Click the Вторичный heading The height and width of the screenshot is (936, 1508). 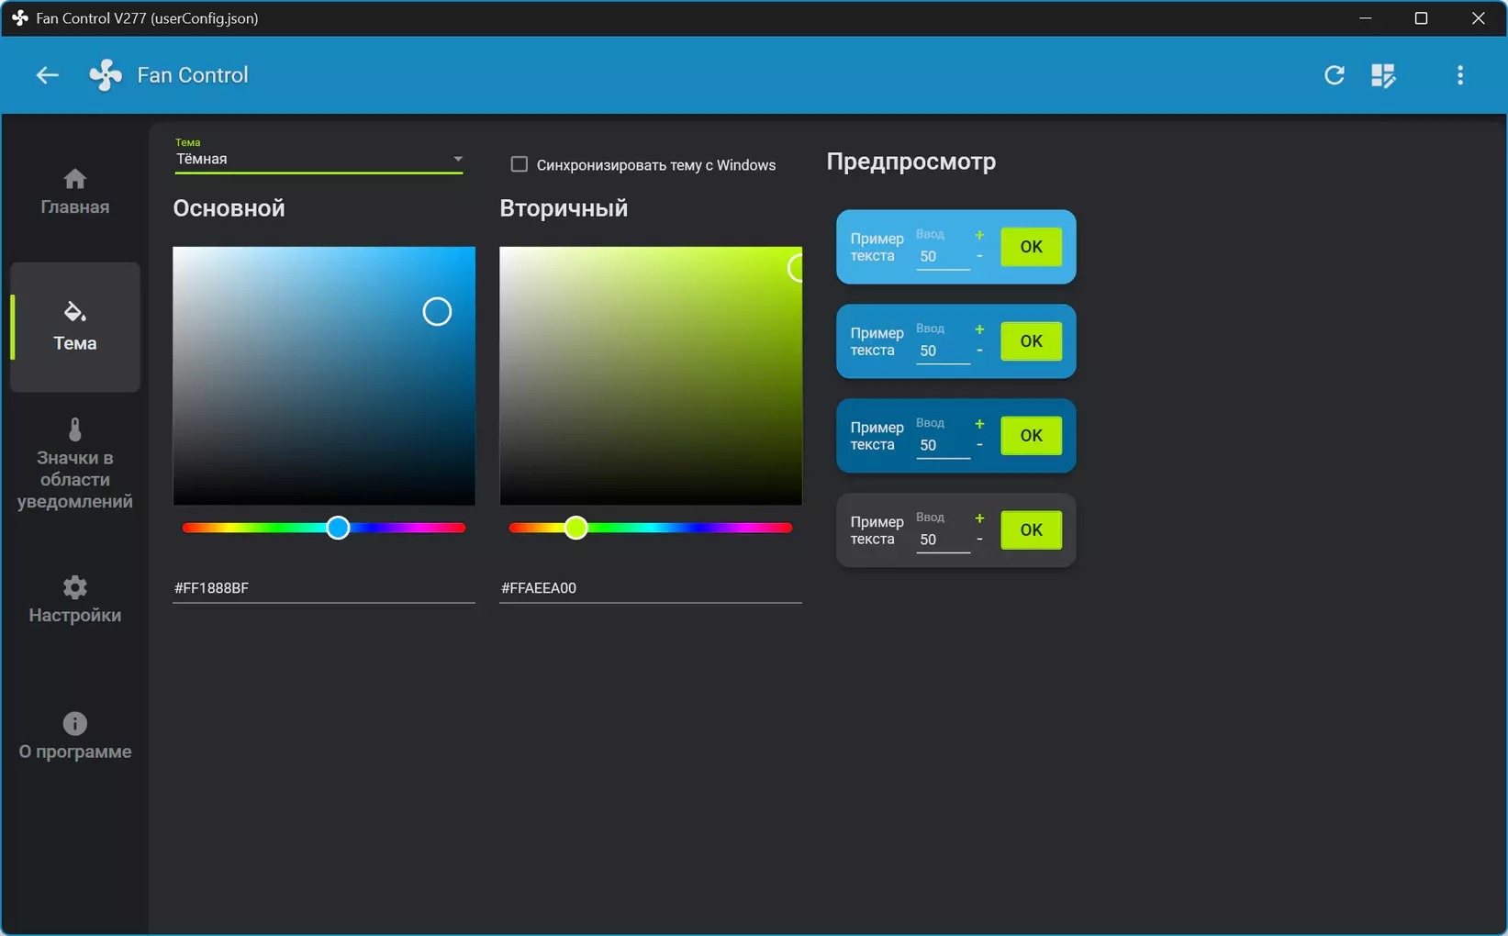pos(564,208)
